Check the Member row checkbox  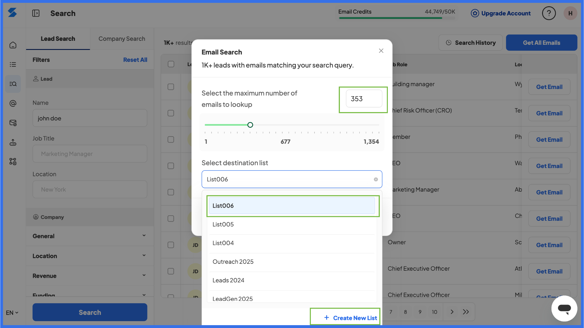(171, 139)
